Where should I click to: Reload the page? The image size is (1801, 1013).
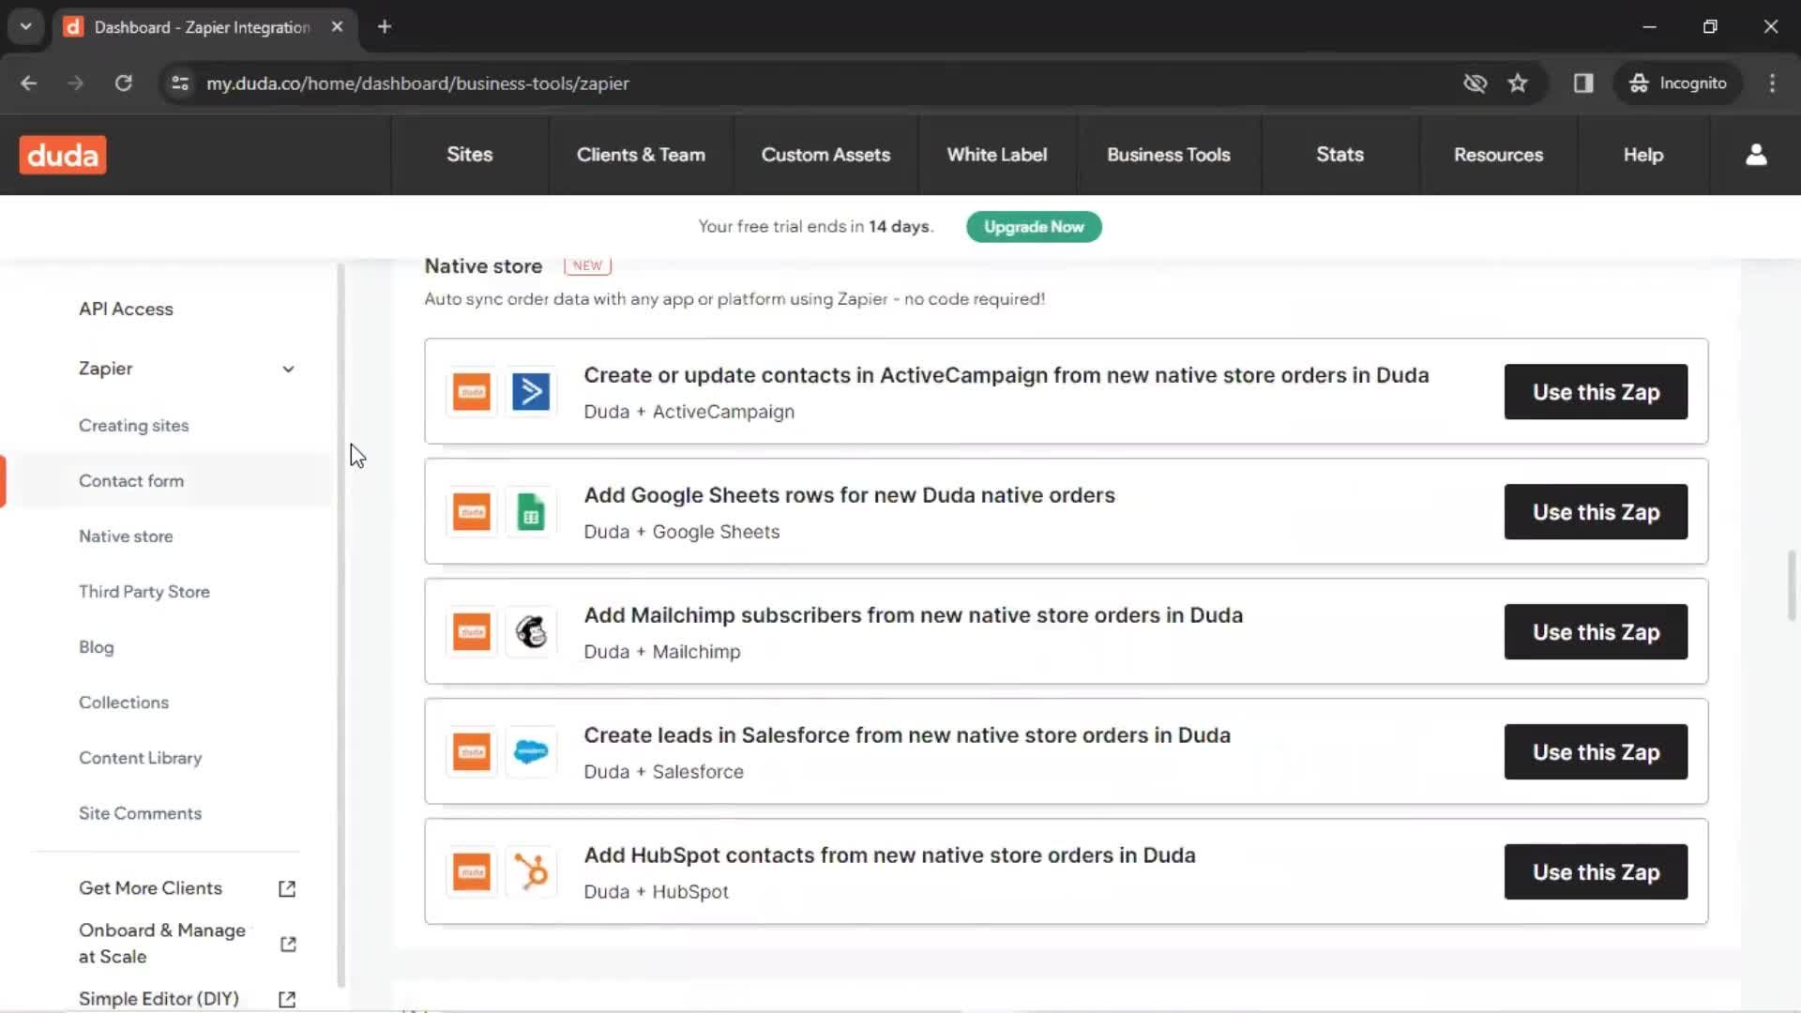click(123, 83)
